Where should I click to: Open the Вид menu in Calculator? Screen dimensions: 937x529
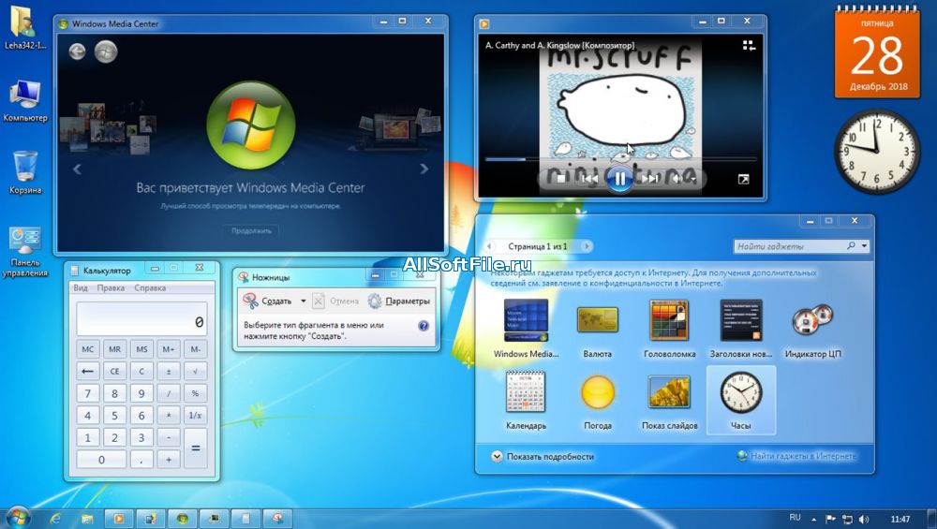click(x=81, y=288)
